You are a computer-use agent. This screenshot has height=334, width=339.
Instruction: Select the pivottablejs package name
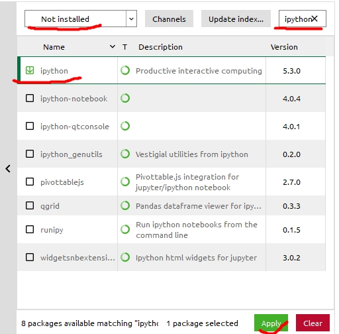pyautogui.click(x=62, y=182)
